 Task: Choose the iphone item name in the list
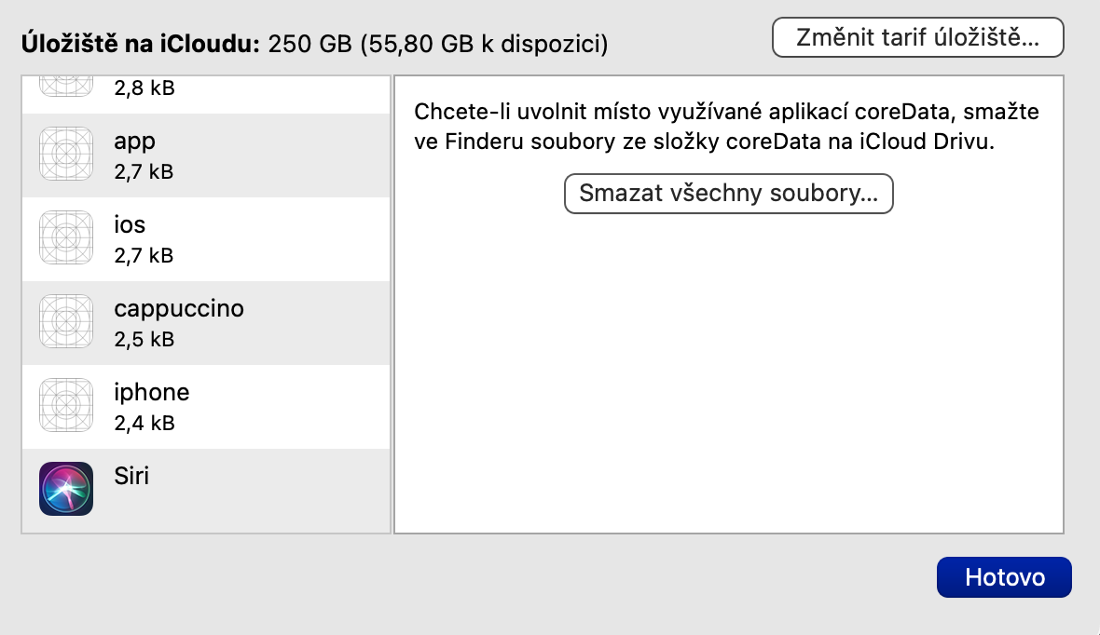point(152,392)
